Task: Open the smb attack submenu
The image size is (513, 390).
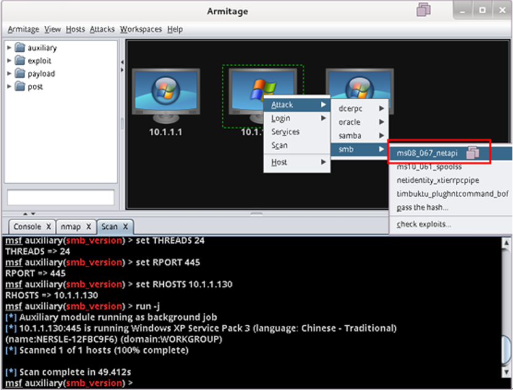Action: 360,149
